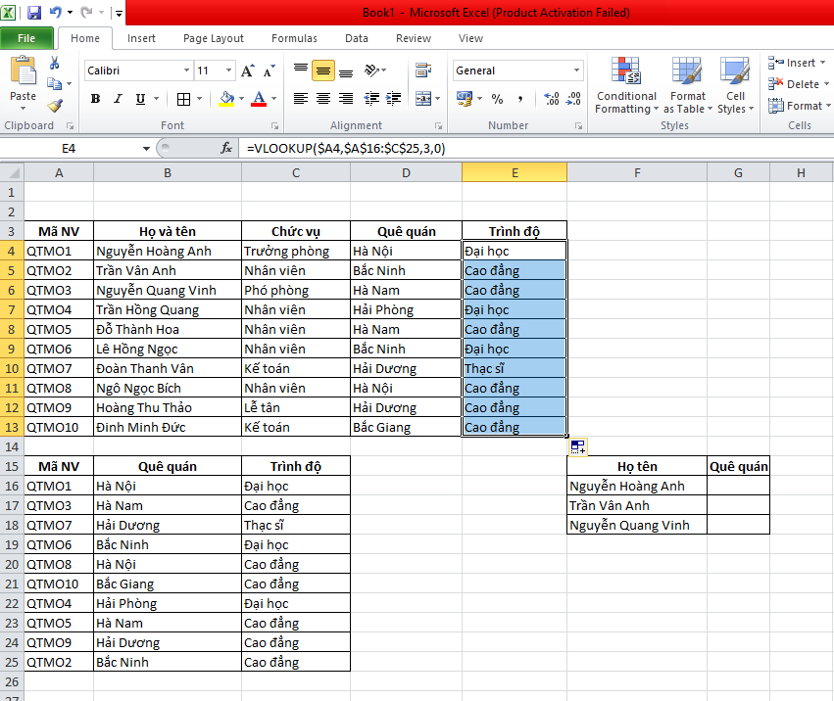
Task: Open Cell Styles gallery
Action: (x=736, y=85)
